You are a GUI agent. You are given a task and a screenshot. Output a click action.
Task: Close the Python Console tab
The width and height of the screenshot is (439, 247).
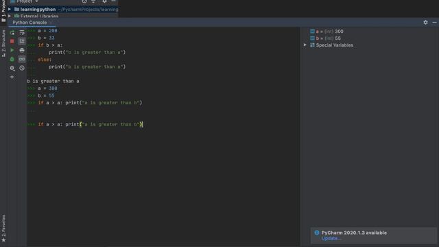[51, 23]
